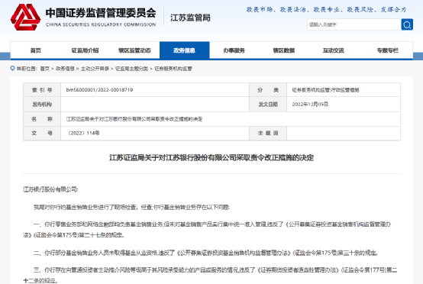Click the blue search magnifier button
This screenshot has width=423, height=284.
click(407, 24)
